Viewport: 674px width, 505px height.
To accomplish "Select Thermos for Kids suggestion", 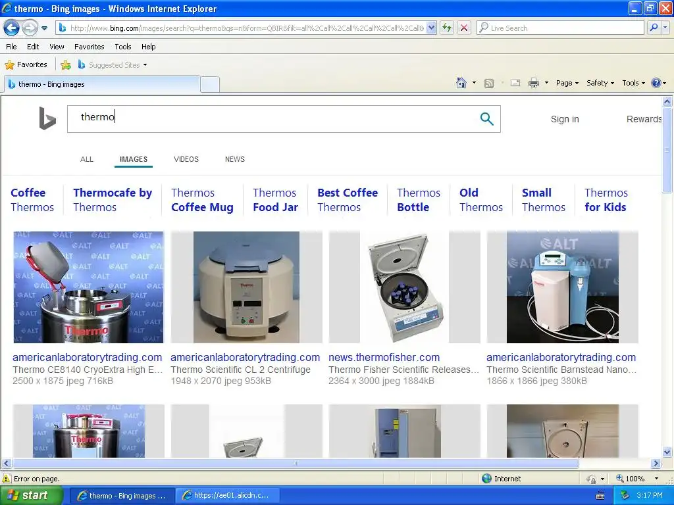I will (x=606, y=200).
